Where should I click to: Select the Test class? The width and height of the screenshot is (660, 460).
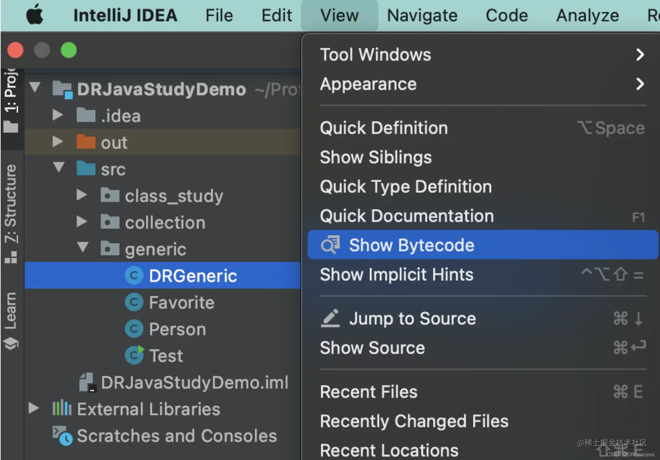pos(166,356)
